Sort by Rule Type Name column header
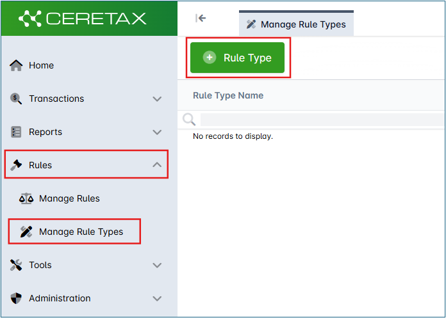 click(228, 95)
